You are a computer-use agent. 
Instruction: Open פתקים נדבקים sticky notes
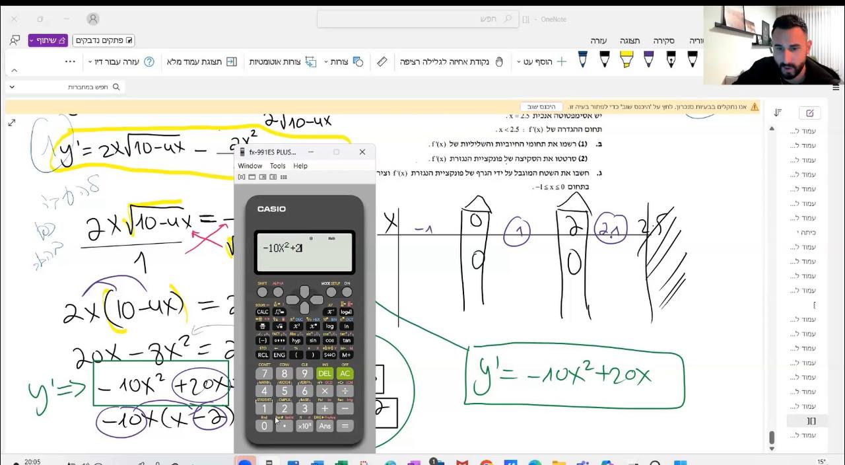[x=104, y=40]
